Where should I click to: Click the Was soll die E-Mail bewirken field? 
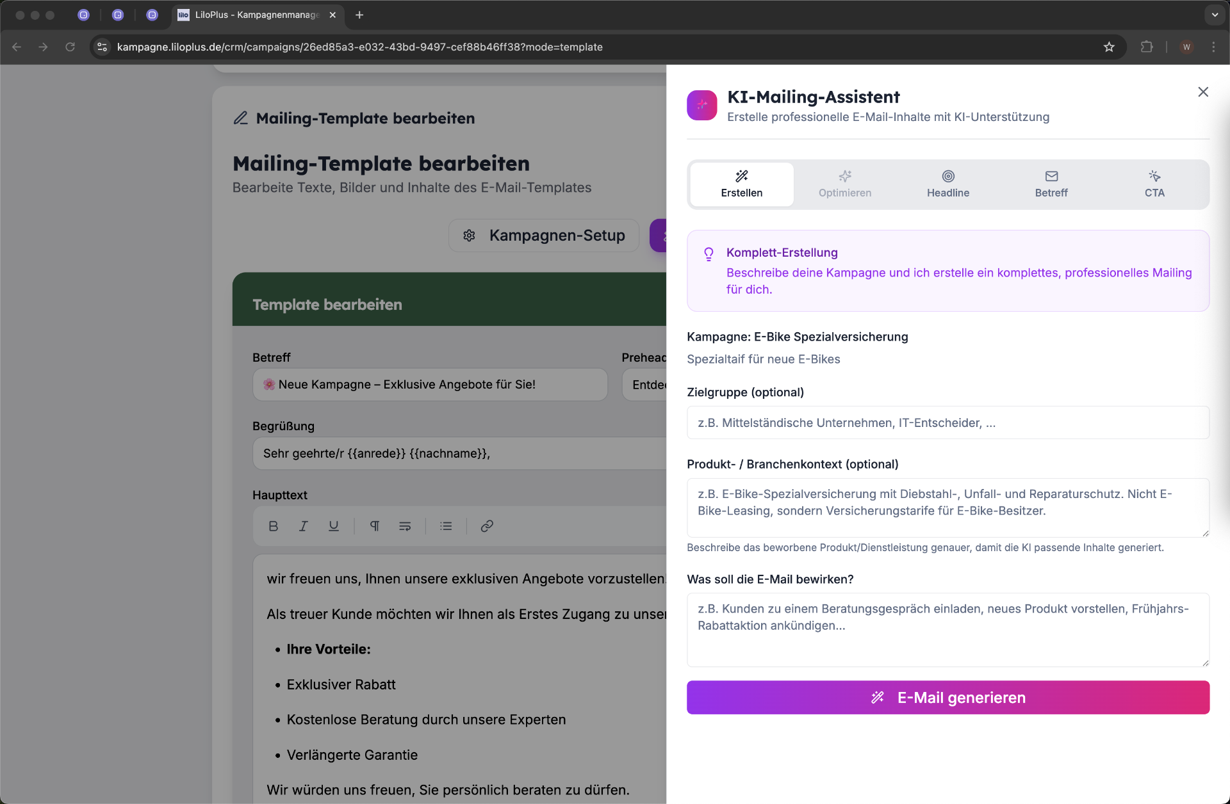tap(948, 630)
